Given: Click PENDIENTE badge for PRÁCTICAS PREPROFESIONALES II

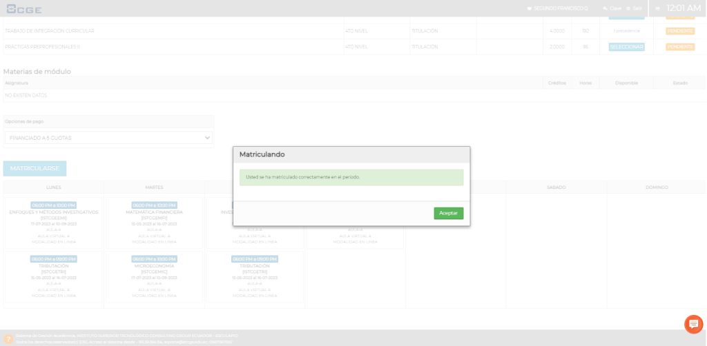Looking at the screenshot, I should coord(680,47).
